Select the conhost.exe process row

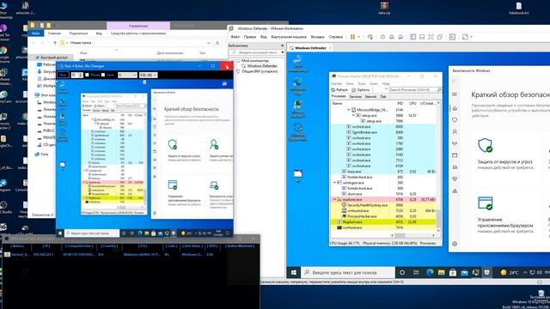383,227
